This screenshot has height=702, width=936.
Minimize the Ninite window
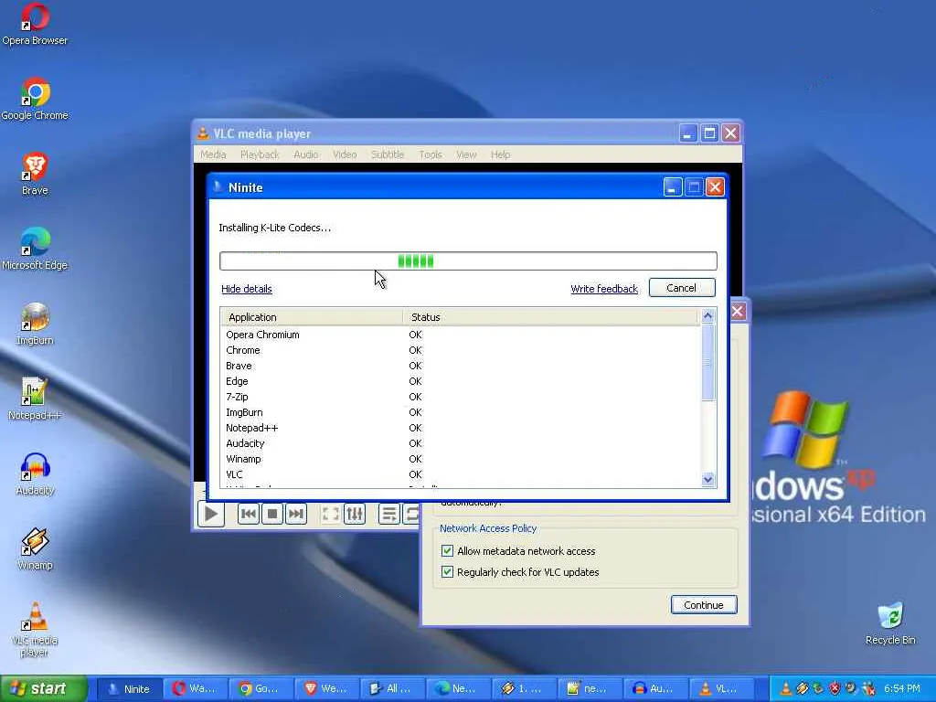(x=673, y=187)
